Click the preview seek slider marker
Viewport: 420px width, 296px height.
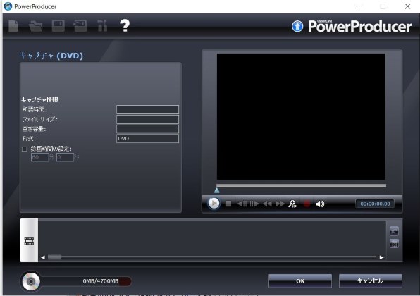pos(217,190)
